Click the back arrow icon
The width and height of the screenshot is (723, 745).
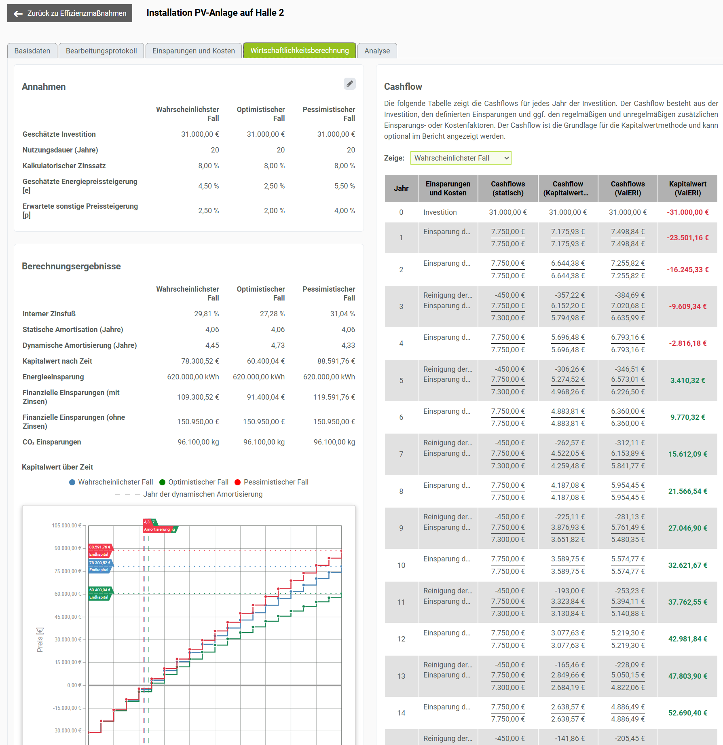pyautogui.click(x=18, y=14)
